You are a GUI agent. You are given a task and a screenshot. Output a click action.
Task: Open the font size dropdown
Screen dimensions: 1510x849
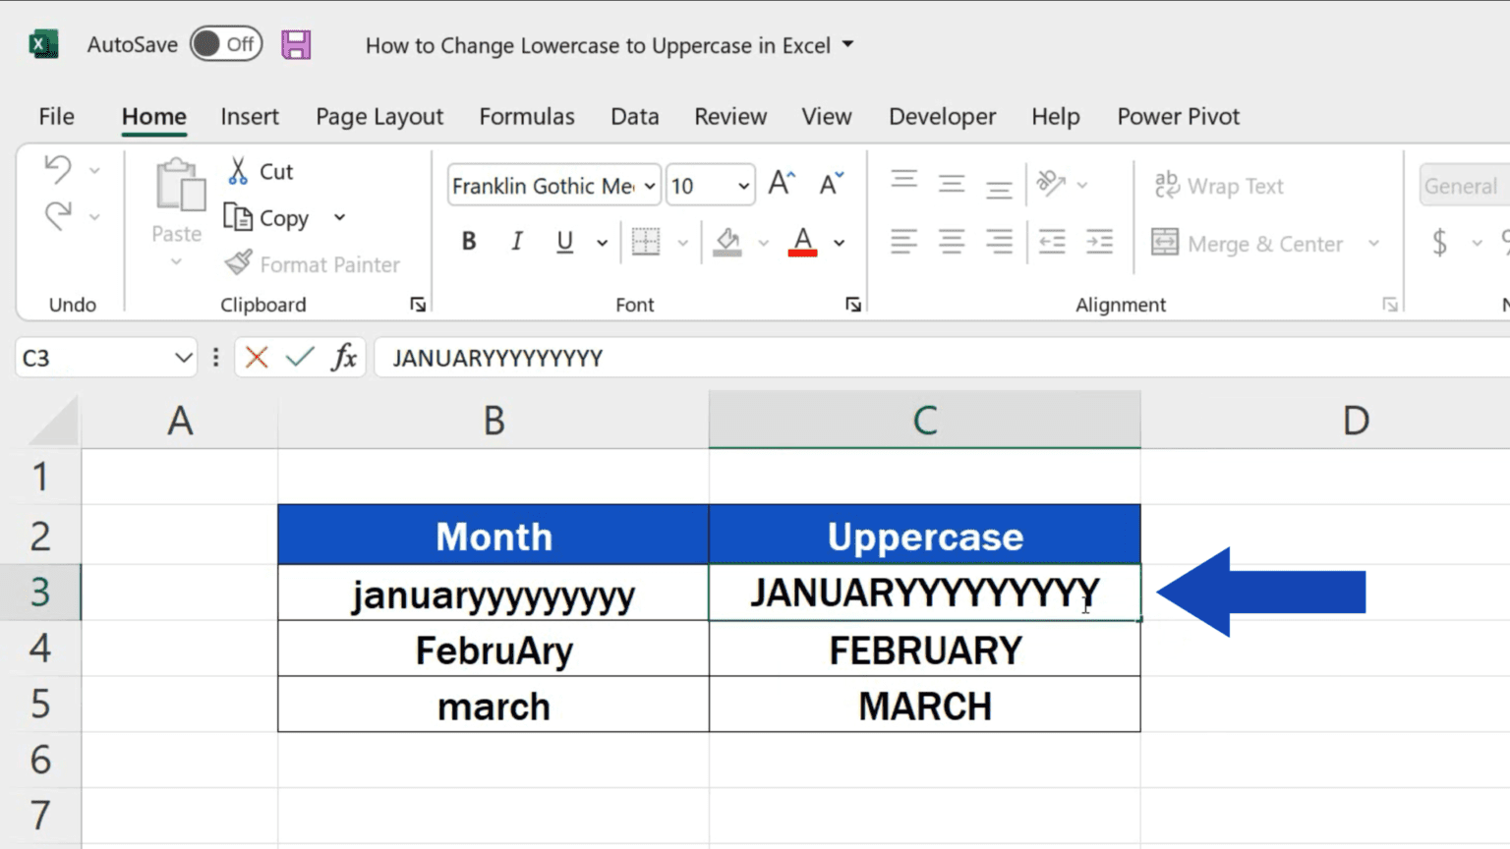click(x=741, y=185)
